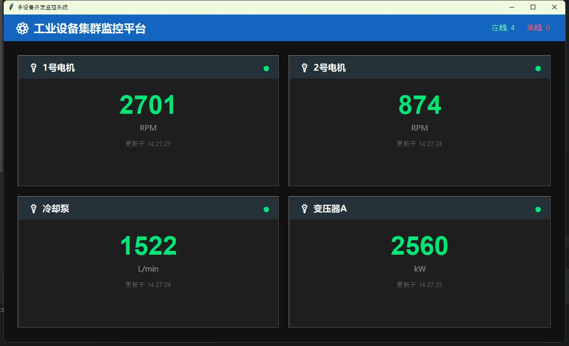The height and width of the screenshot is (346, 569).
Task: Click the 1522 L/min flow reading
Action: (x=148, y=246)
